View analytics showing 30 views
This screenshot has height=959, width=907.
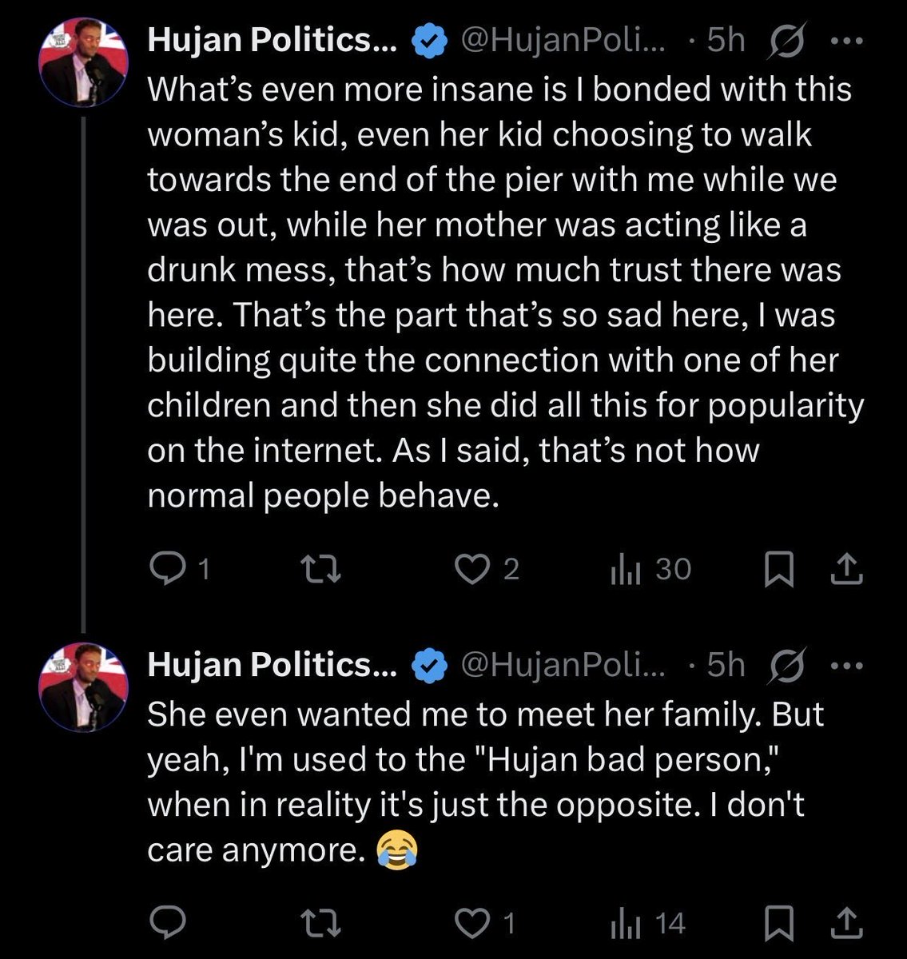pos(650,569)
